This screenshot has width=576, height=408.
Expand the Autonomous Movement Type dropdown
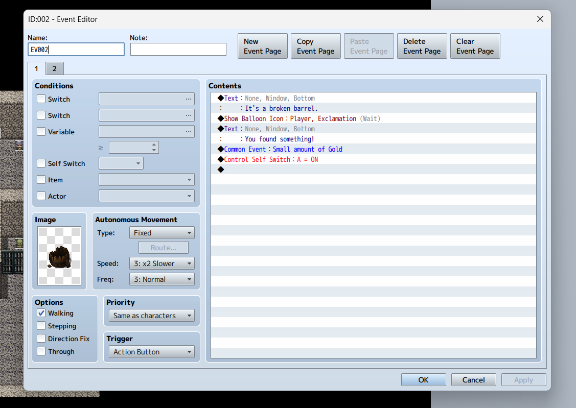tap(162, 233)
